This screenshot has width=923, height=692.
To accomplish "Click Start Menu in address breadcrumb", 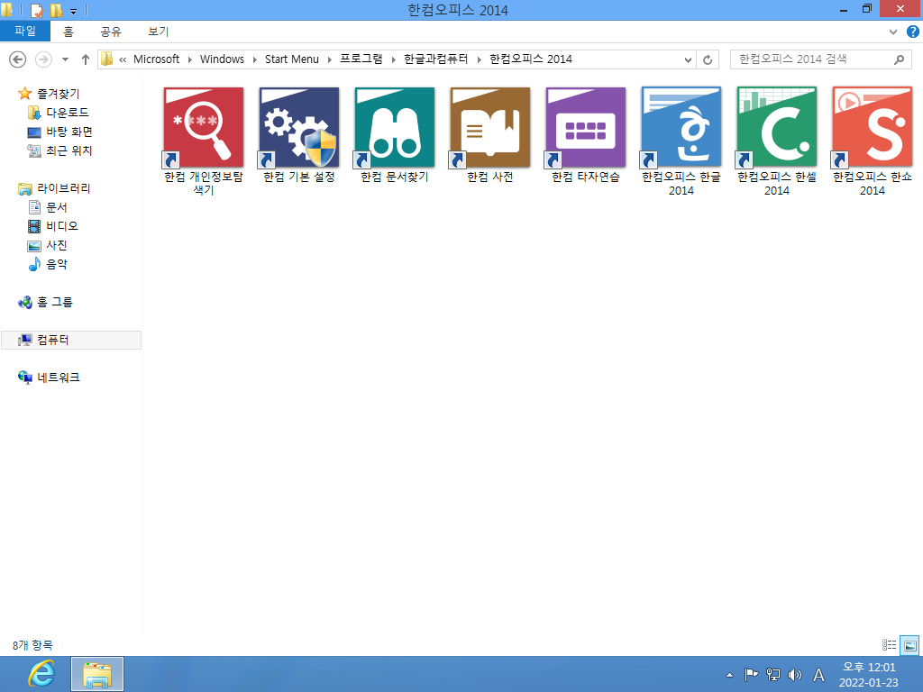I will pyautogui.click(x=292, y=59).
